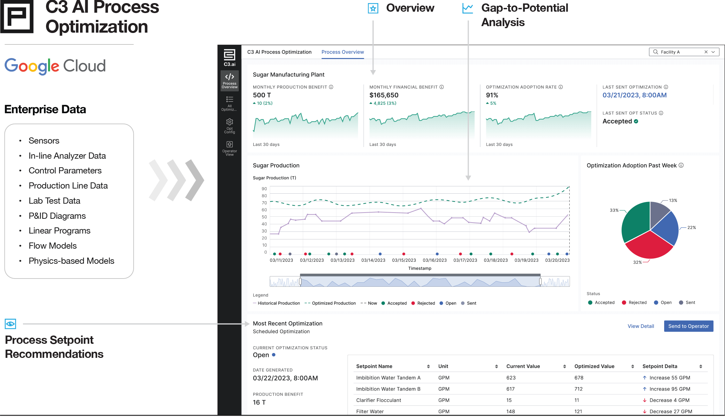
Task: Toggle Historical Production in chart legend
Action: pos(276,303)
